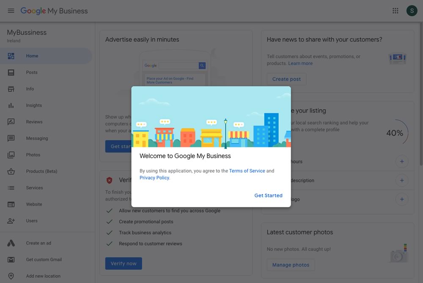Screen dimensions: 423x283
Task: Click the Verify now button
Action: (124, 264)
